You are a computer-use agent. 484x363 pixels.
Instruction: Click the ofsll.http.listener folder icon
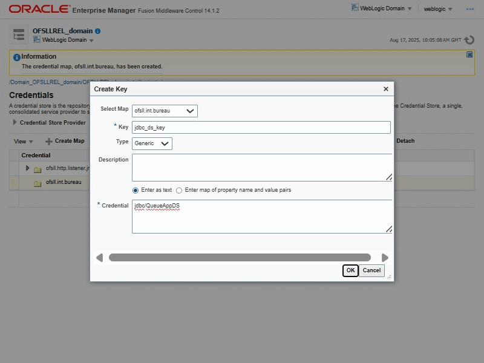point(38,169)
